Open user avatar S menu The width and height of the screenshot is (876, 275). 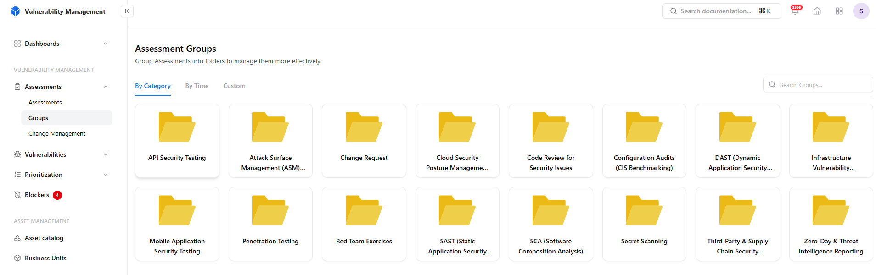[x=861, y=11]
